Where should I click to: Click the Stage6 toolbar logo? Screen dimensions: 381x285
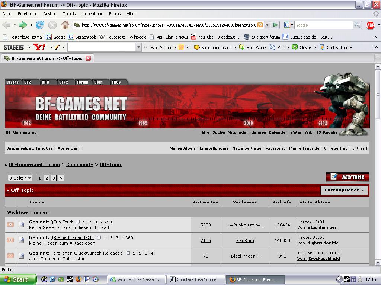[14, 47]
